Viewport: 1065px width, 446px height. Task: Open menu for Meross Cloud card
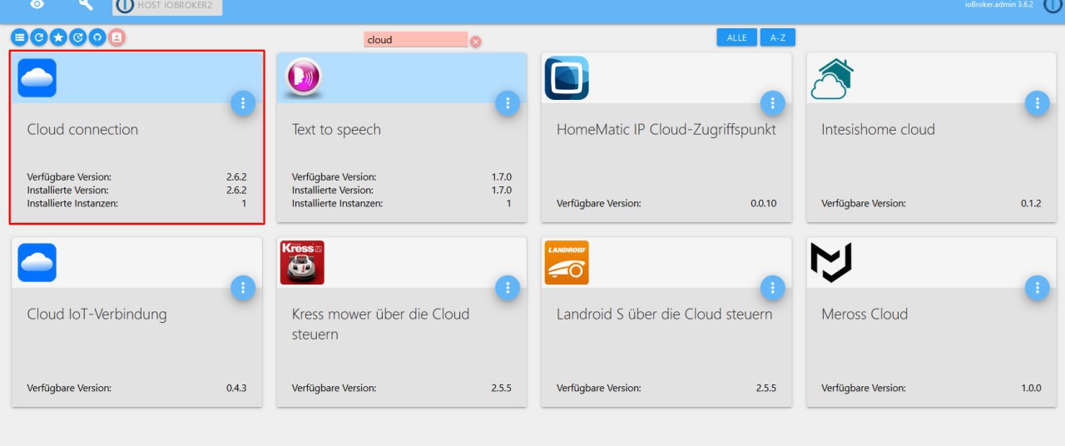click(1037, 288)
